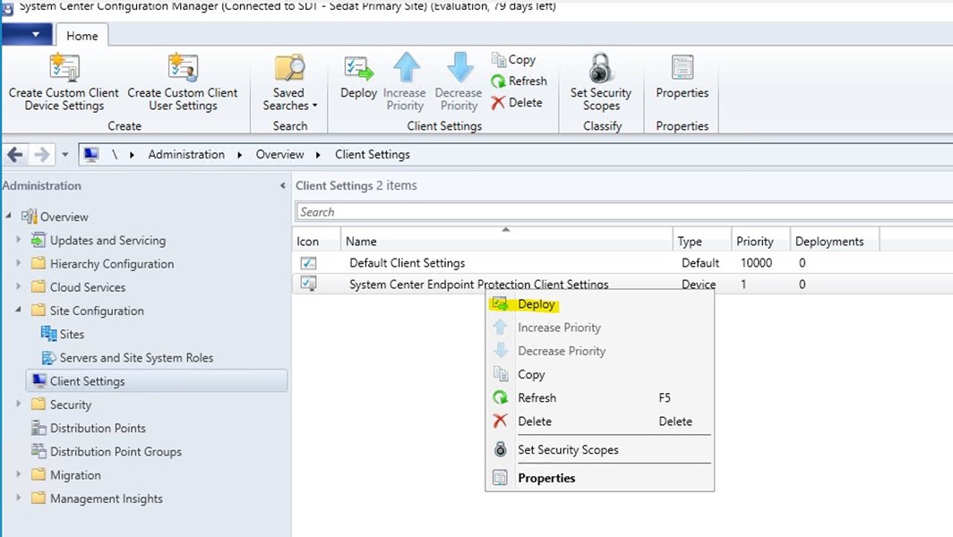Select Updates and Servicing tree item
The height and width of the screenshot is (537, 953).
pos(107,241)
